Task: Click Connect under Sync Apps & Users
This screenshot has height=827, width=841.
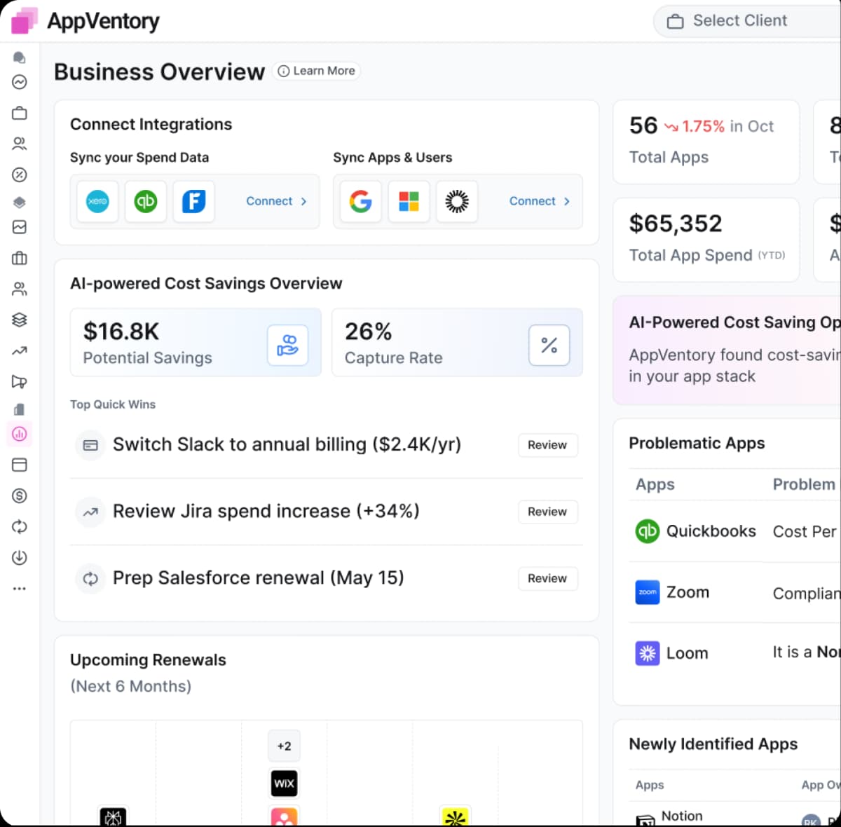Action: click(x=539, y=201)
